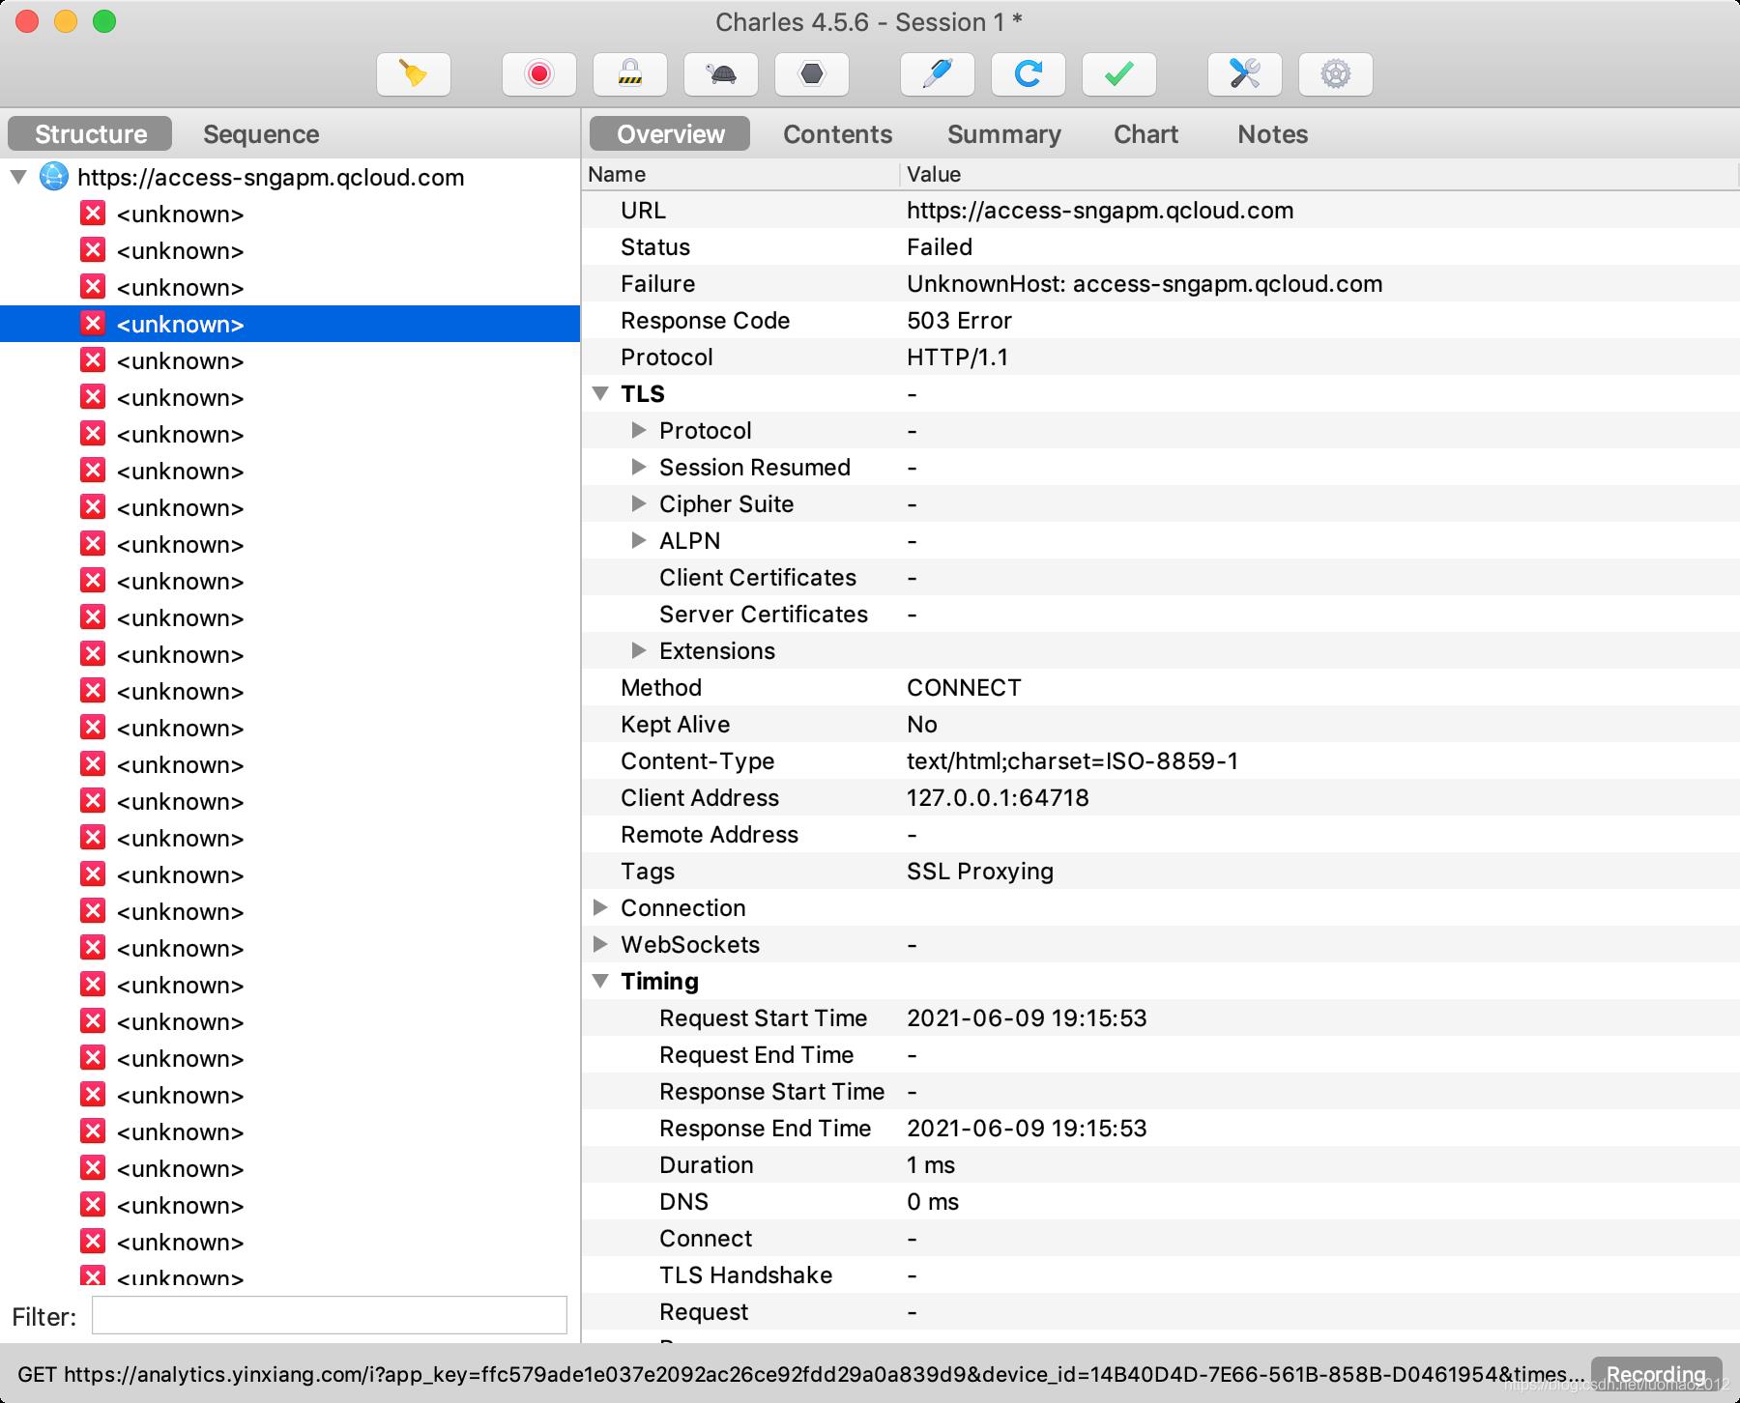The width and height of the screenshot is (1740, 1403).
Task: Select the Duration 1 ms row
Action: tap(1160, 1164)
